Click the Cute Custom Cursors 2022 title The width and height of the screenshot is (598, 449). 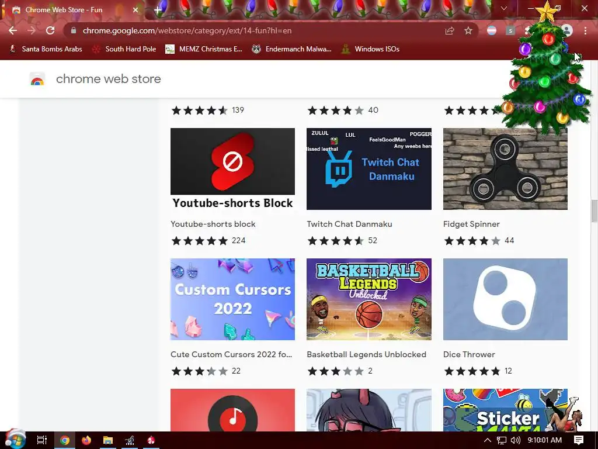[x=231, y=354]
